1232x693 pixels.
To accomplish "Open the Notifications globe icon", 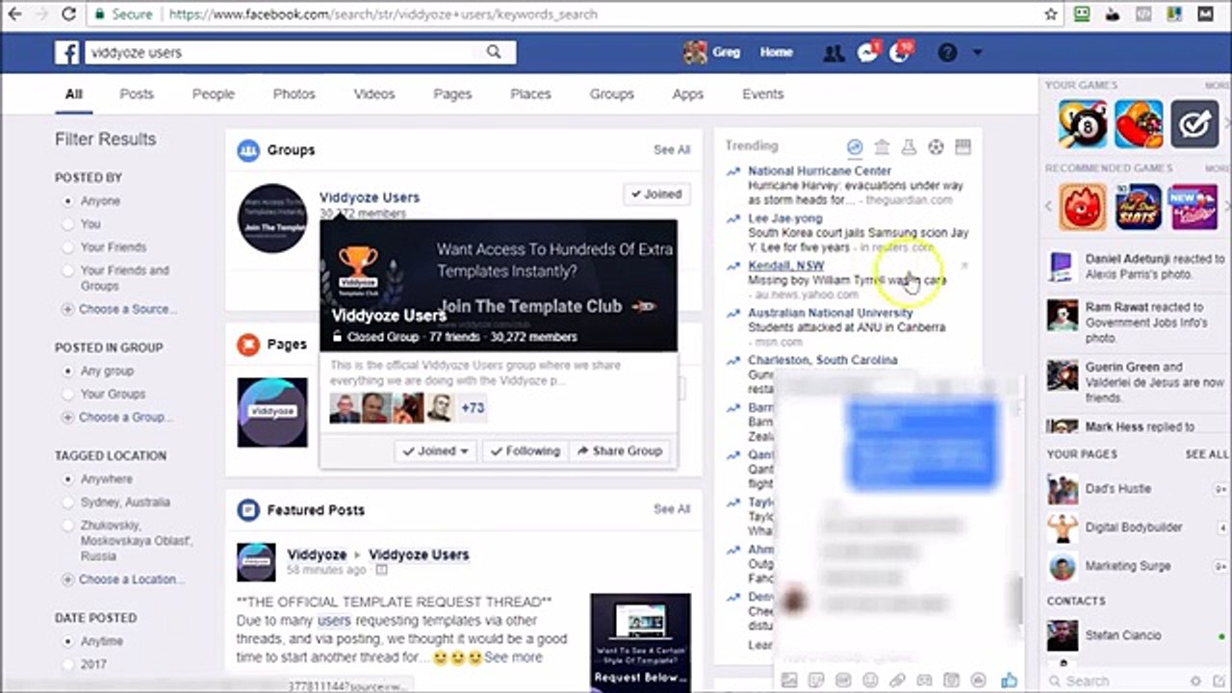I will pyautogui.click(x=901, y=53).
